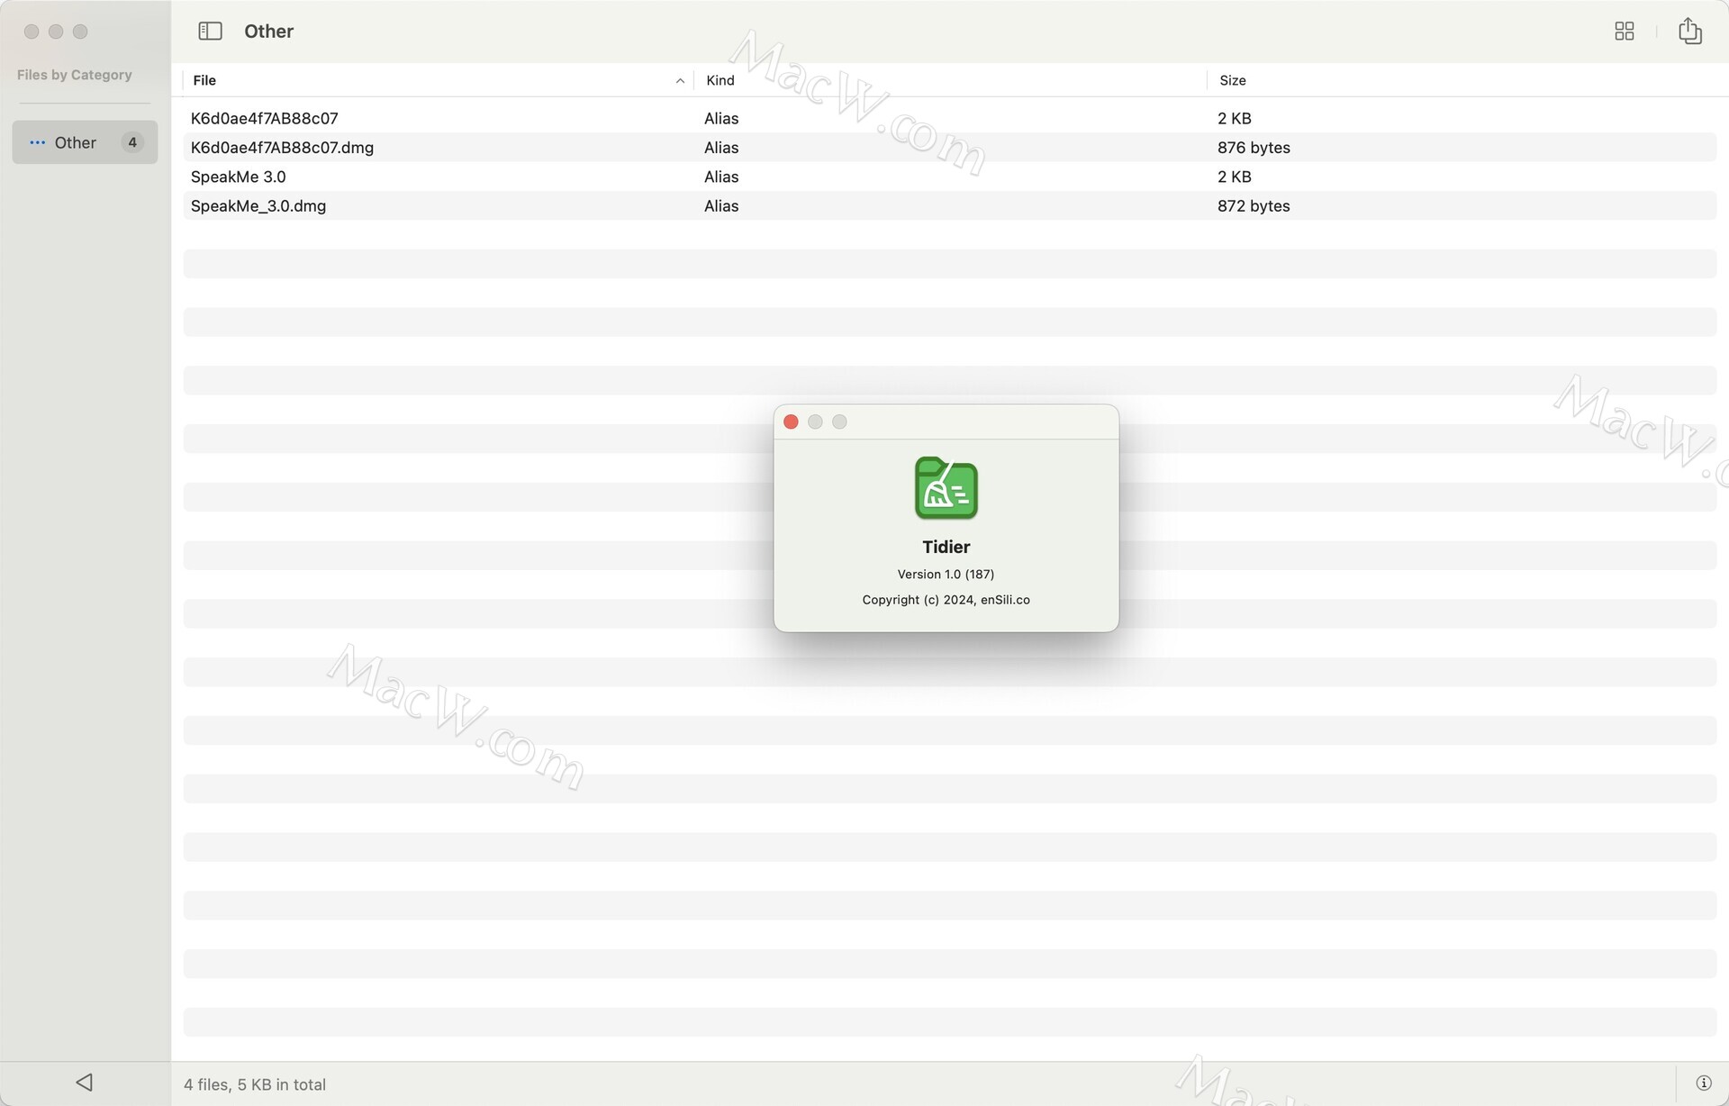
Task: Click the status text 4 files, 5 KB in total
Action: (x=255, y=1084)
